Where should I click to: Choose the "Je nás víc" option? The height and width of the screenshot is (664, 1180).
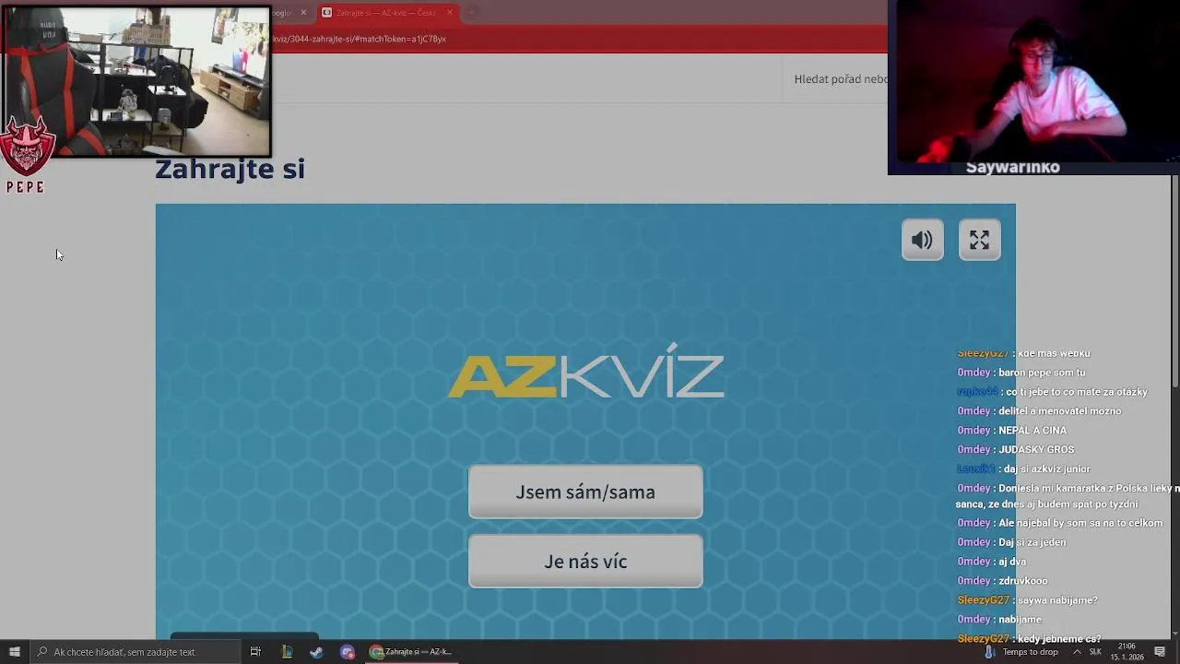click(x=585, y=561)
